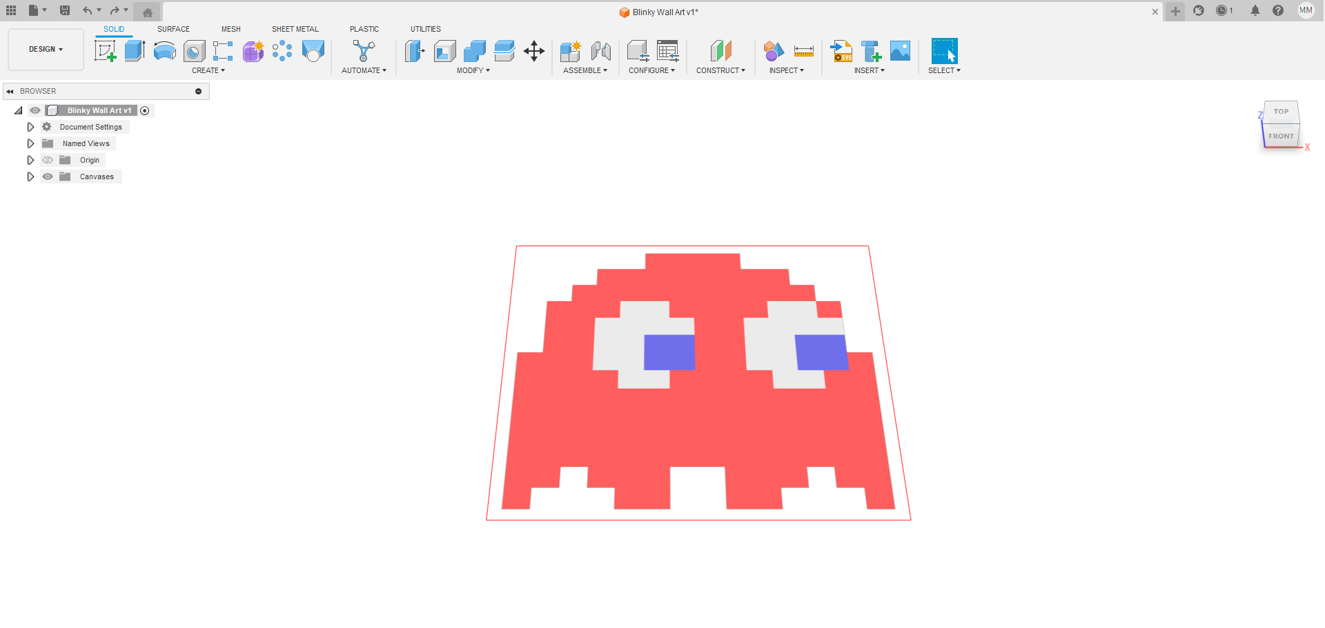Screen dimensions: 1325x628
Task: Click the FRONT face of the ViewCube
Action: (1282, 136)
